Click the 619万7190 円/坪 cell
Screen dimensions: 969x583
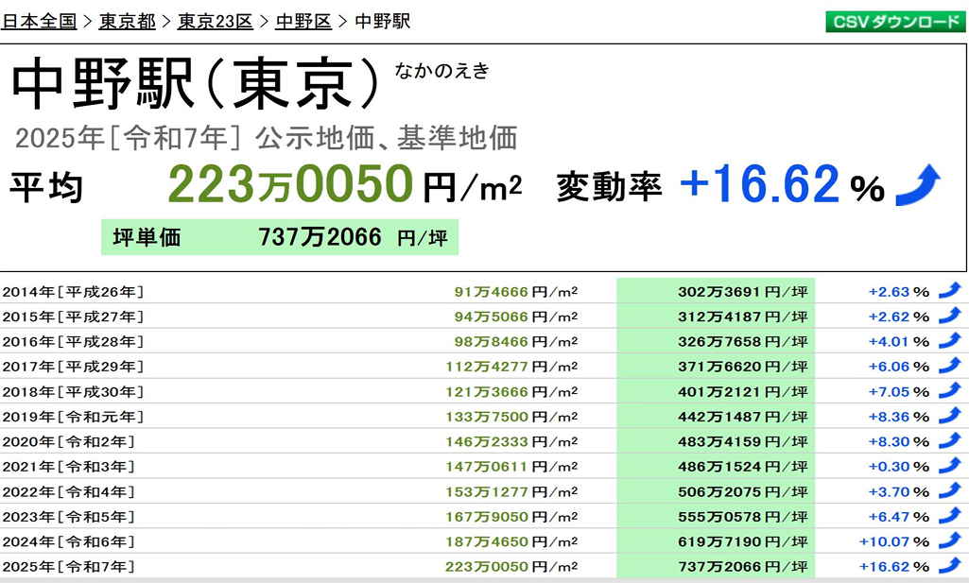(716, 541)
